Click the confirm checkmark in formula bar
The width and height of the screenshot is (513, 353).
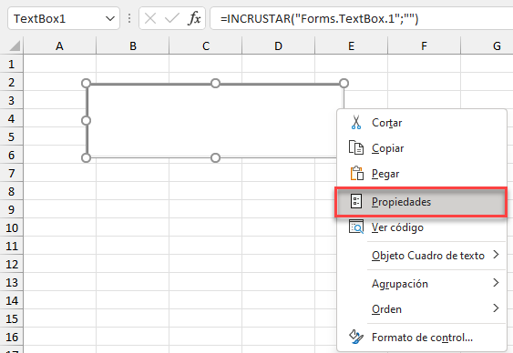pyautogui.click(x=172, y=18)
